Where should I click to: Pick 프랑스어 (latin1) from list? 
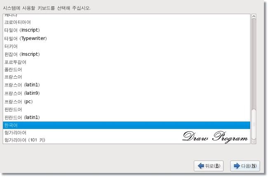click(127, 85)
